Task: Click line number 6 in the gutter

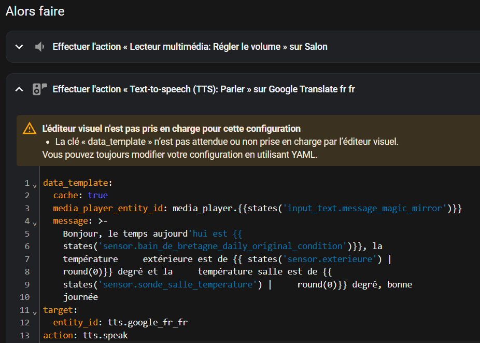Action: pos(27,246)
